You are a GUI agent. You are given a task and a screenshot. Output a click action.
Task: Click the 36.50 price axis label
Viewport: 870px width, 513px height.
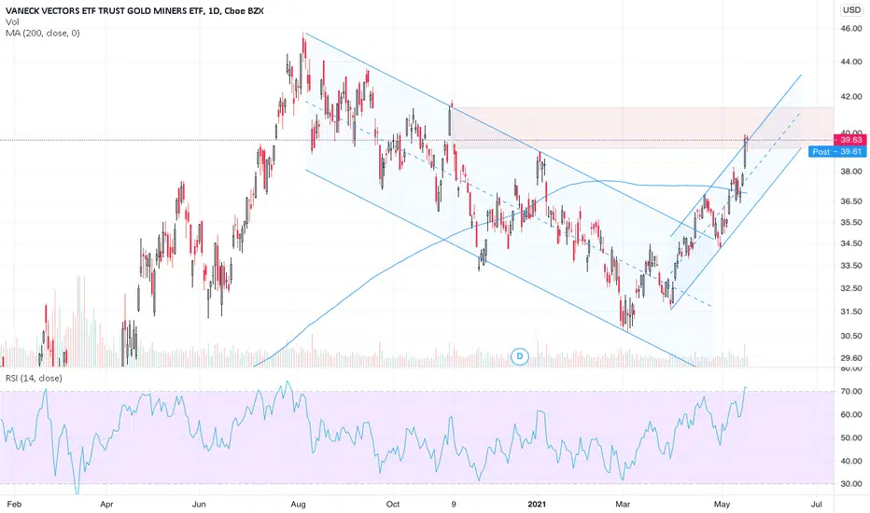[851, 201]
